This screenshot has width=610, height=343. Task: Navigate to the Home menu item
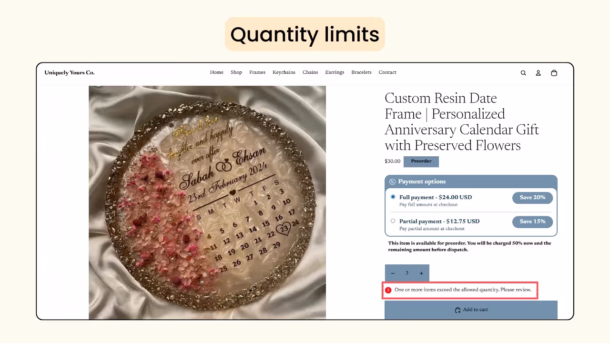(216, 72)
